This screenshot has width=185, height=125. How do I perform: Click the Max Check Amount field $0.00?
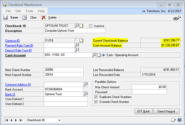coord(149,87)
